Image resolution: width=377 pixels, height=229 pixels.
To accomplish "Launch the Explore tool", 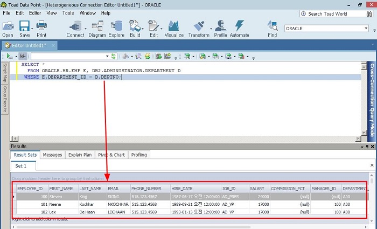I will pos(116,26).
